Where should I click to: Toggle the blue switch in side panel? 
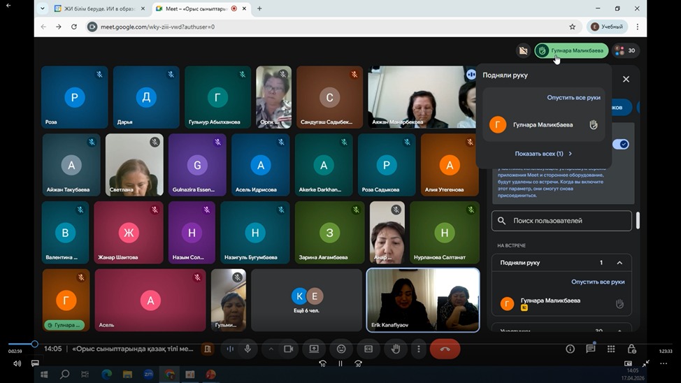620,144
